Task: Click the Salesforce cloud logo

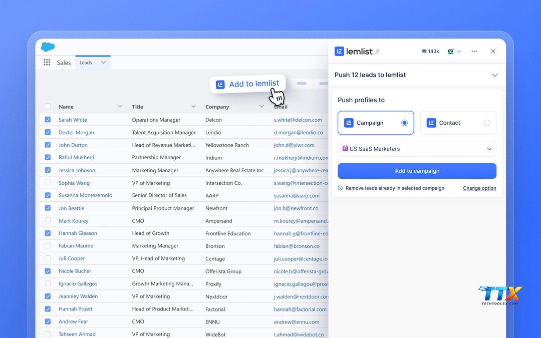Action: tap(48, 47)
